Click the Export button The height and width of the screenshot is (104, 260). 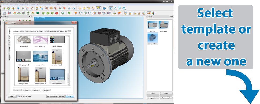click(x=12, y=96)
